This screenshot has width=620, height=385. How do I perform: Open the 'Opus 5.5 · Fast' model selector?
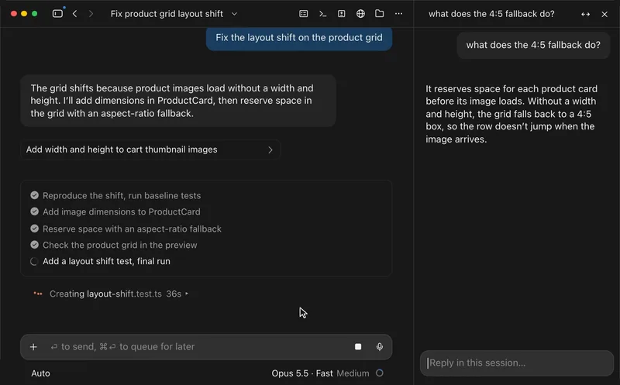coord(302,373)
